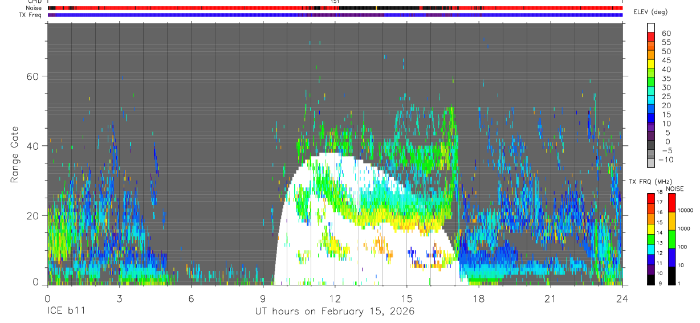Image resolution: width=700 pixels, height=323 pixels.
Task: Click the x-axis tick label 12 UT hours
Action: 335,299
